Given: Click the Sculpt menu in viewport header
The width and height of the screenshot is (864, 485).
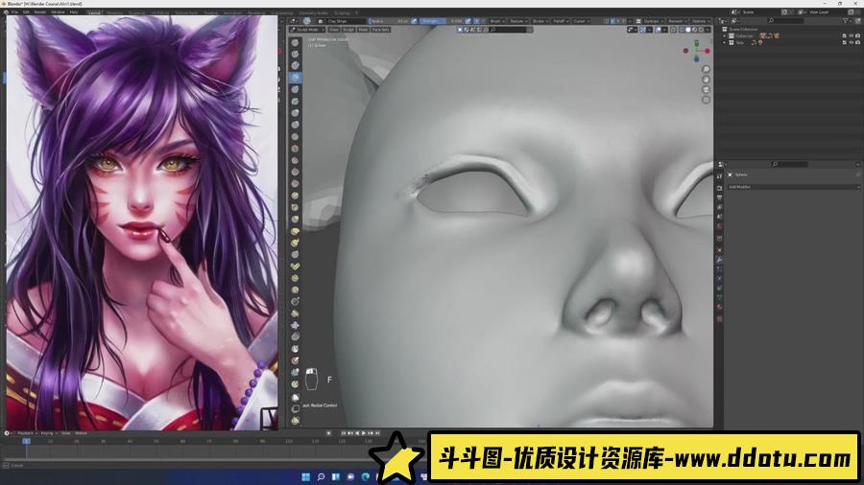Looking at the screenshot, I should [x=348, y=29].
